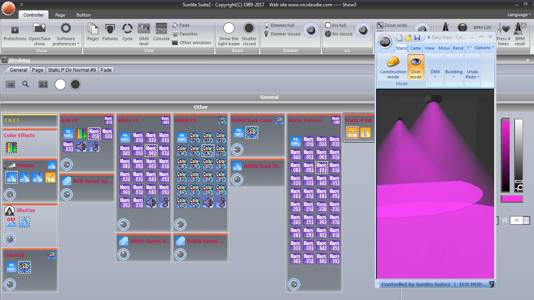Toggle Iris closed option
The width and height of the screenshot is (534, 300).
(339, 34)
